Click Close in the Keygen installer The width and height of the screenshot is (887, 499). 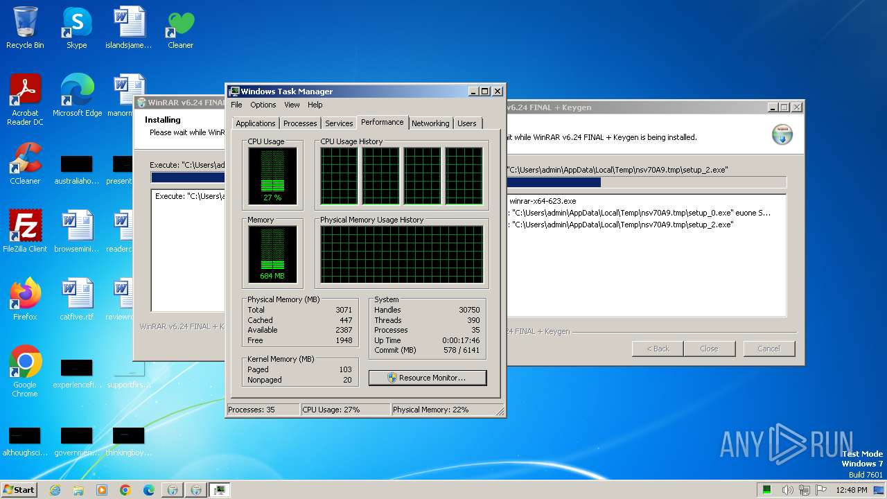[x=709, y=349]
